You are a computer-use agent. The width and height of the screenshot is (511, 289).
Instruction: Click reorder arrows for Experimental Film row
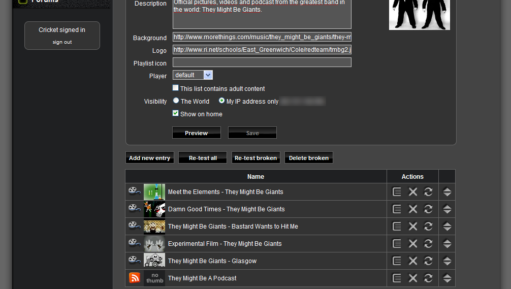tap(447, 244)
